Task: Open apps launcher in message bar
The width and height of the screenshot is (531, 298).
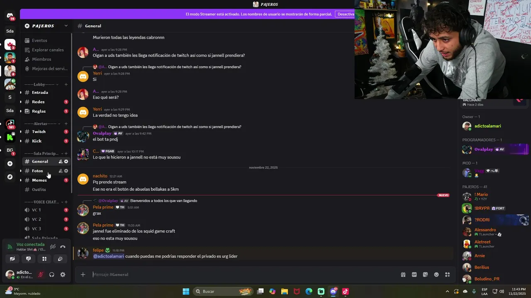Action: pos(447,274)
